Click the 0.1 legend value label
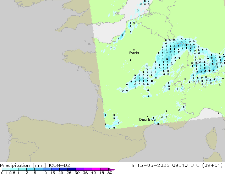This screenshot has height=174, width=225. click(x=4, y=173)
